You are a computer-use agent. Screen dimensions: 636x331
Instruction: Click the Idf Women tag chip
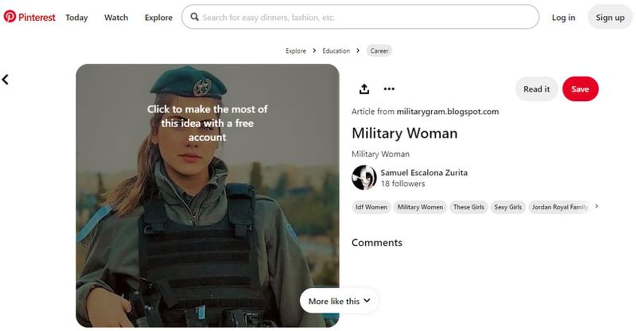(371, 207)
